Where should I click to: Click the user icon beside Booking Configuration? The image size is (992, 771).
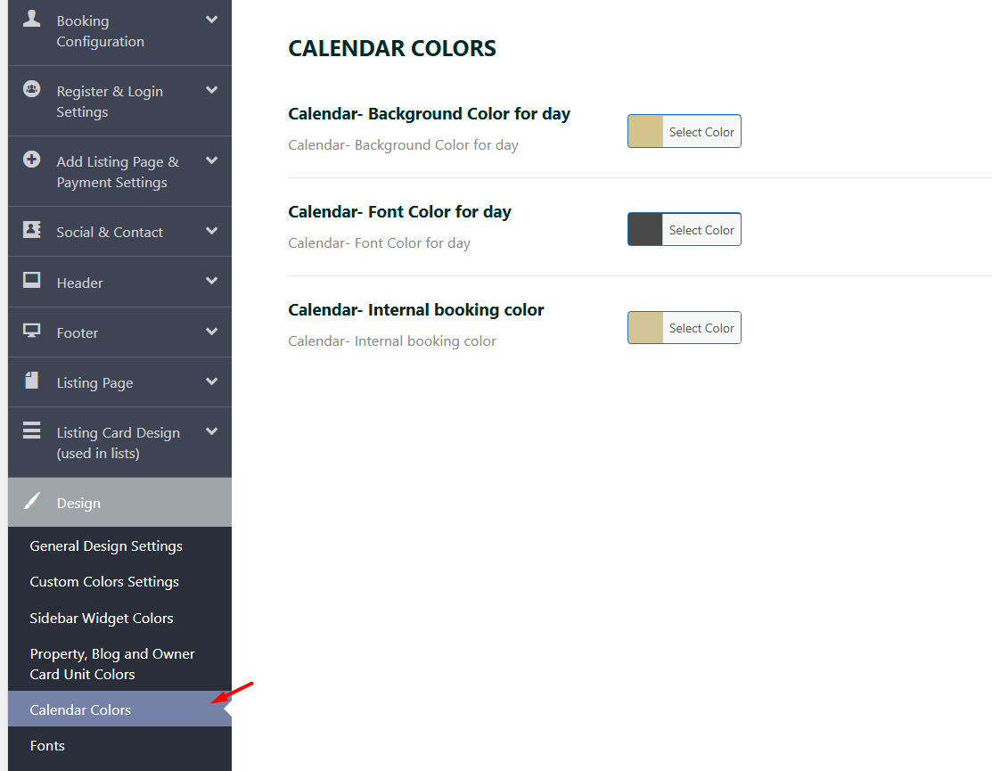(x=31, y=19)
